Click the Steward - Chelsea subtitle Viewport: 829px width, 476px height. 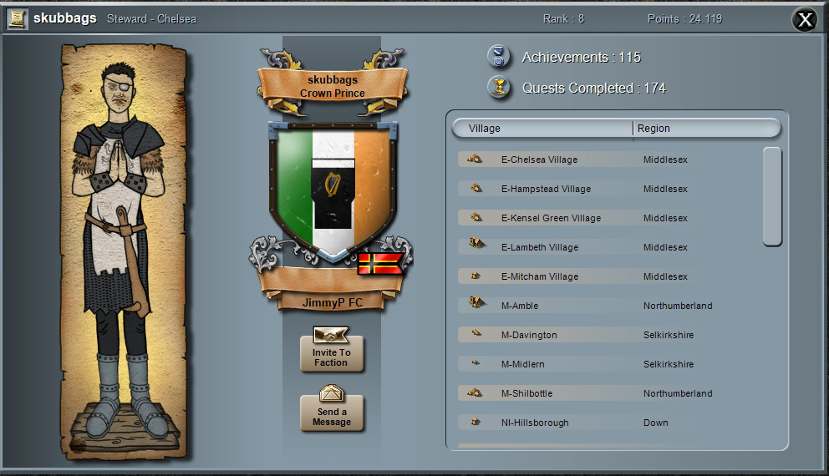152,19
